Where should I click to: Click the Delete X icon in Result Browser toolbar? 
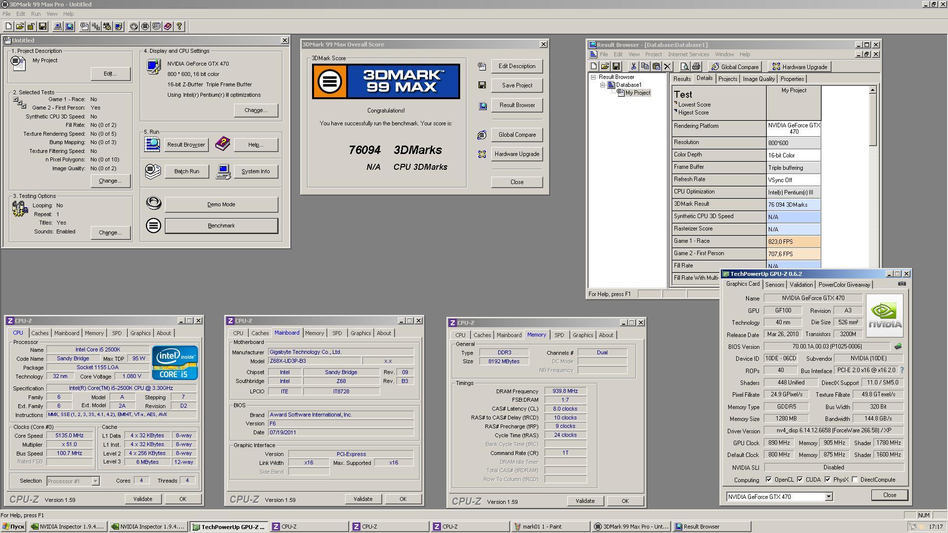point(668,67)
